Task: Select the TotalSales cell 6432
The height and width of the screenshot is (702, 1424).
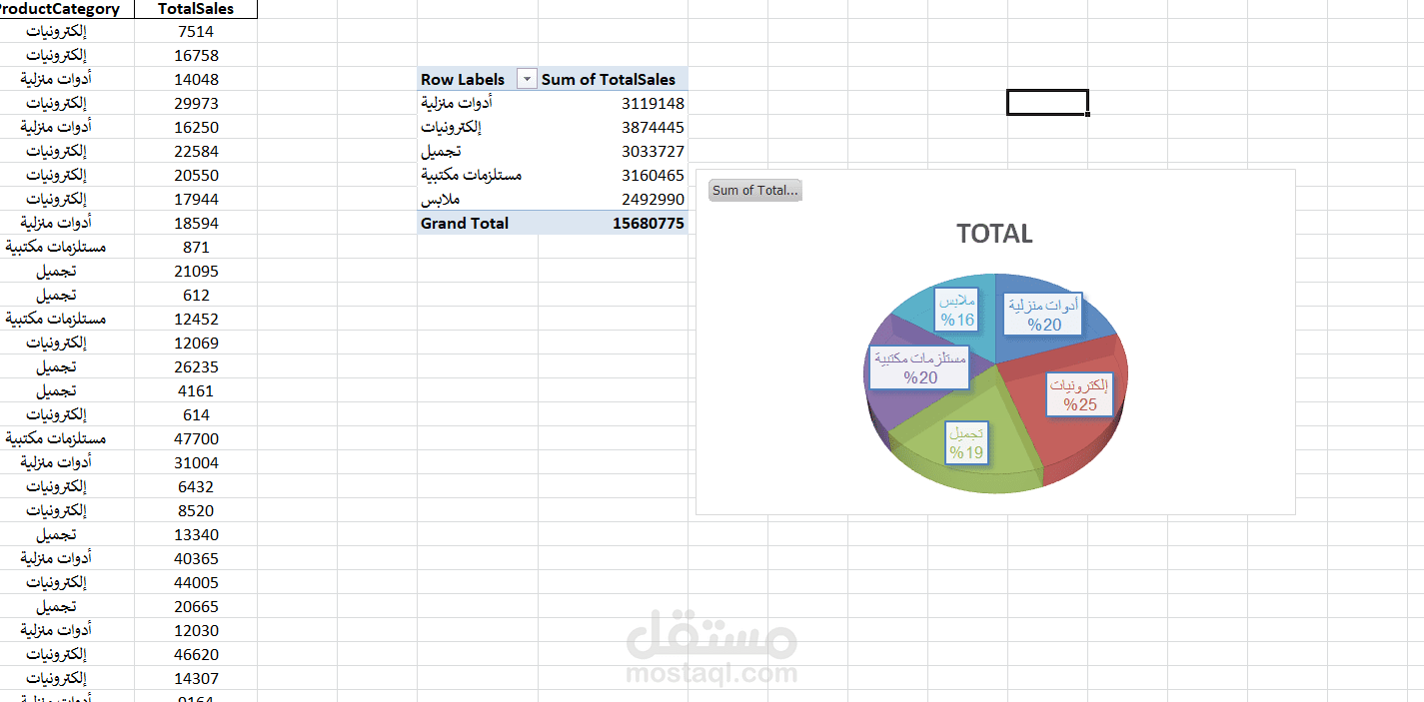Action: pyautogui.click(x=196, y=486)
